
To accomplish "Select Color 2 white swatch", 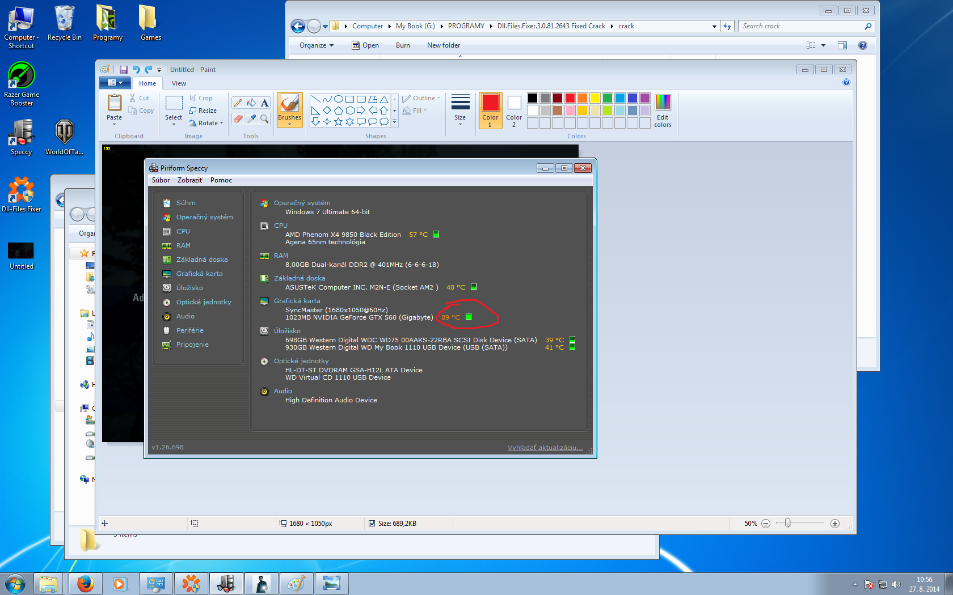I will [514, 110].
